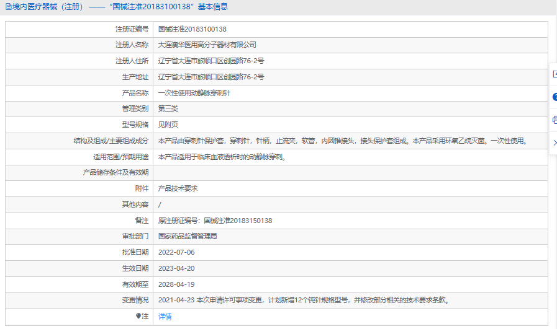The image size is (557, 329).
Task: Click the 第三类 management class value
Action: (x=168, y=108)
